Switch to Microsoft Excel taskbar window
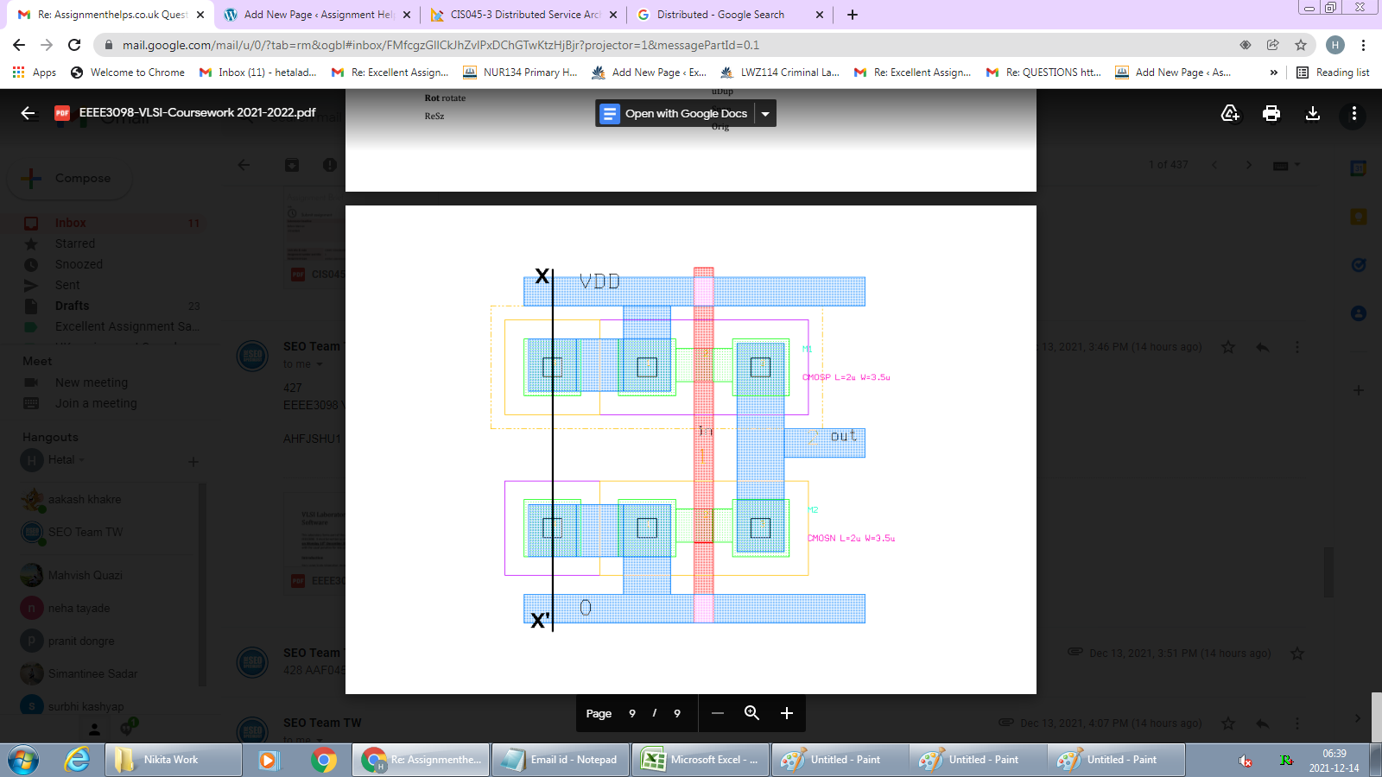The height and width of the screenshot is (777, 1382). [700, 760]
